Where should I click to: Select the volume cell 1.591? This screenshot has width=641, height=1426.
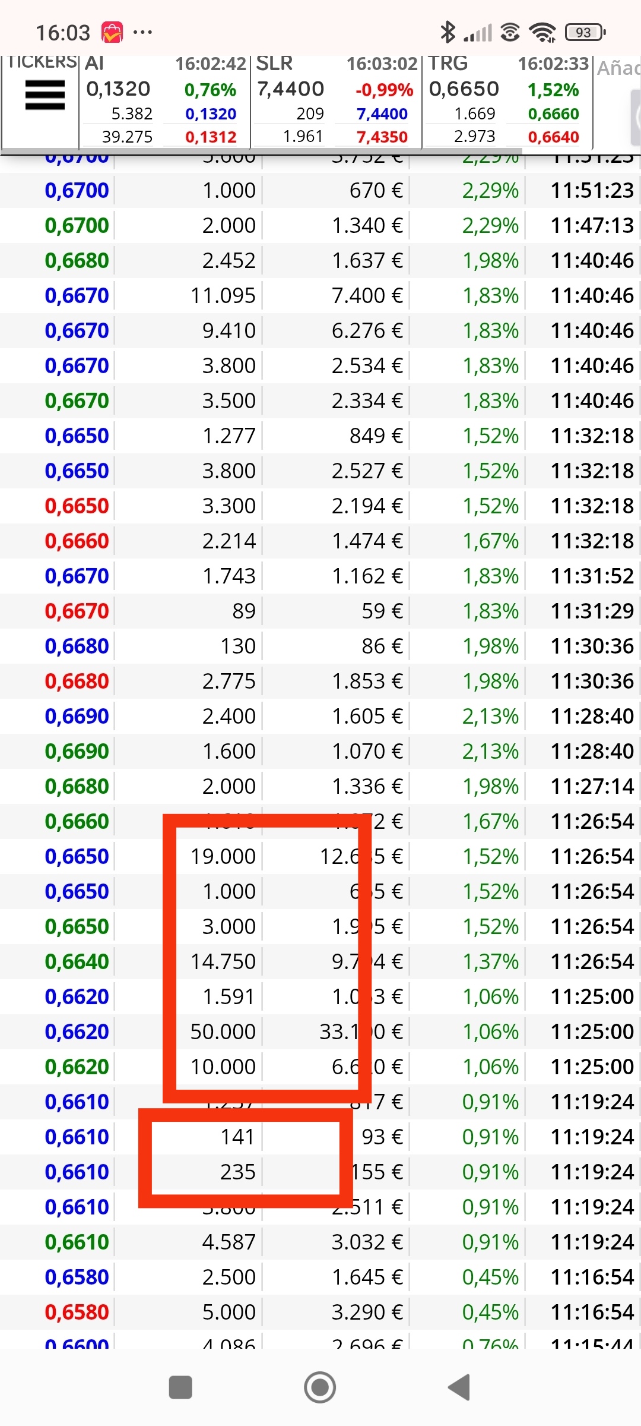click(229, 997)
